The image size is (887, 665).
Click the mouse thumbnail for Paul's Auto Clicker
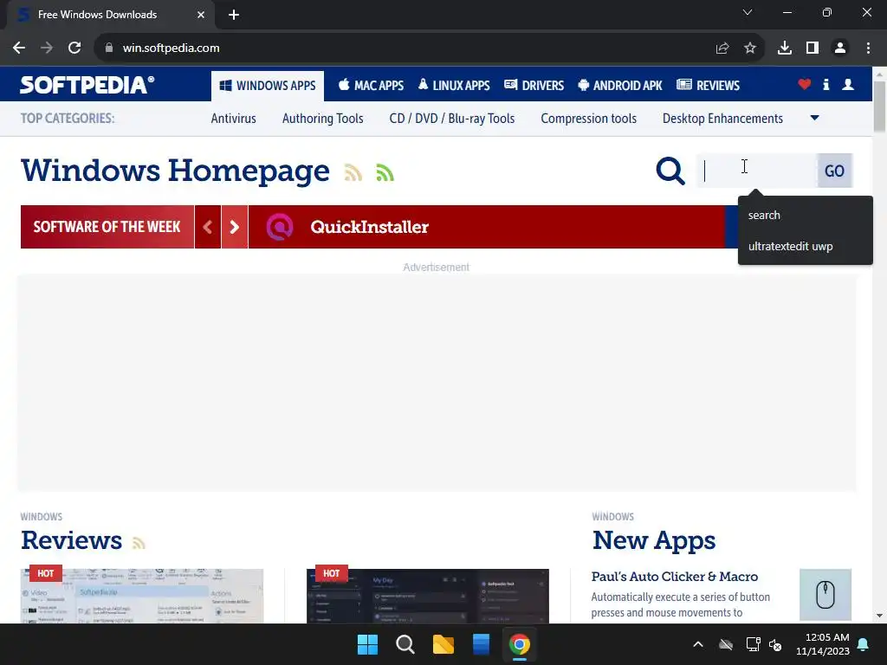(825, 594)
